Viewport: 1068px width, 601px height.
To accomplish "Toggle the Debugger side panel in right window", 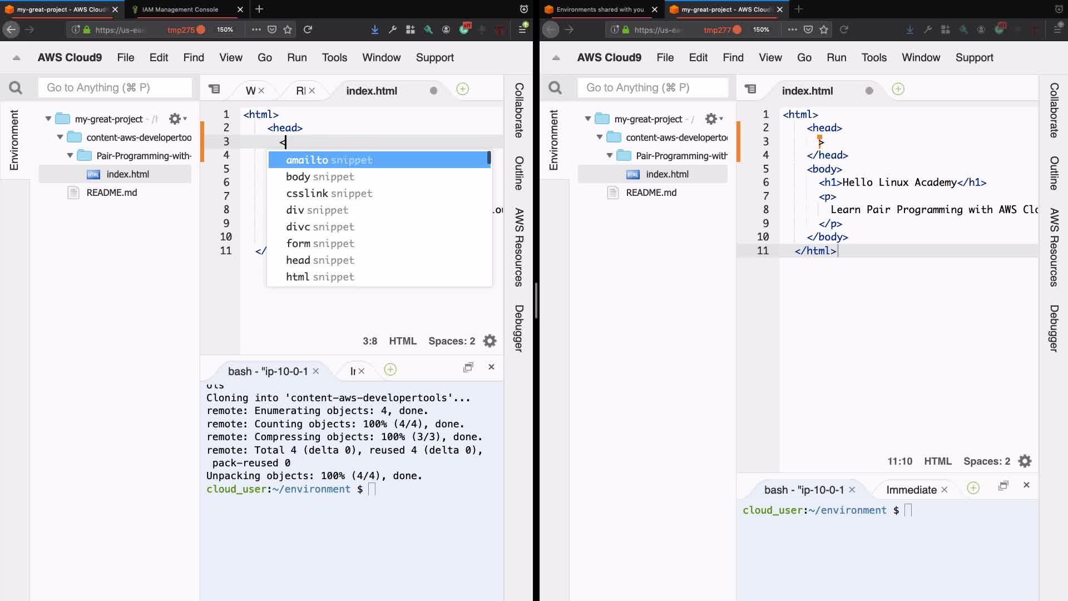I will [x=1054, y=328].
